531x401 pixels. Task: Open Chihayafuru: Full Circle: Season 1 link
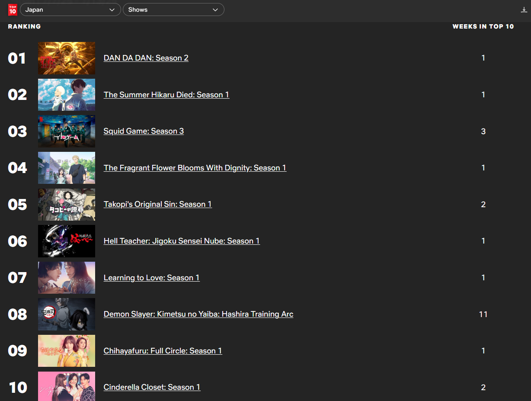[x=163, y=351]
